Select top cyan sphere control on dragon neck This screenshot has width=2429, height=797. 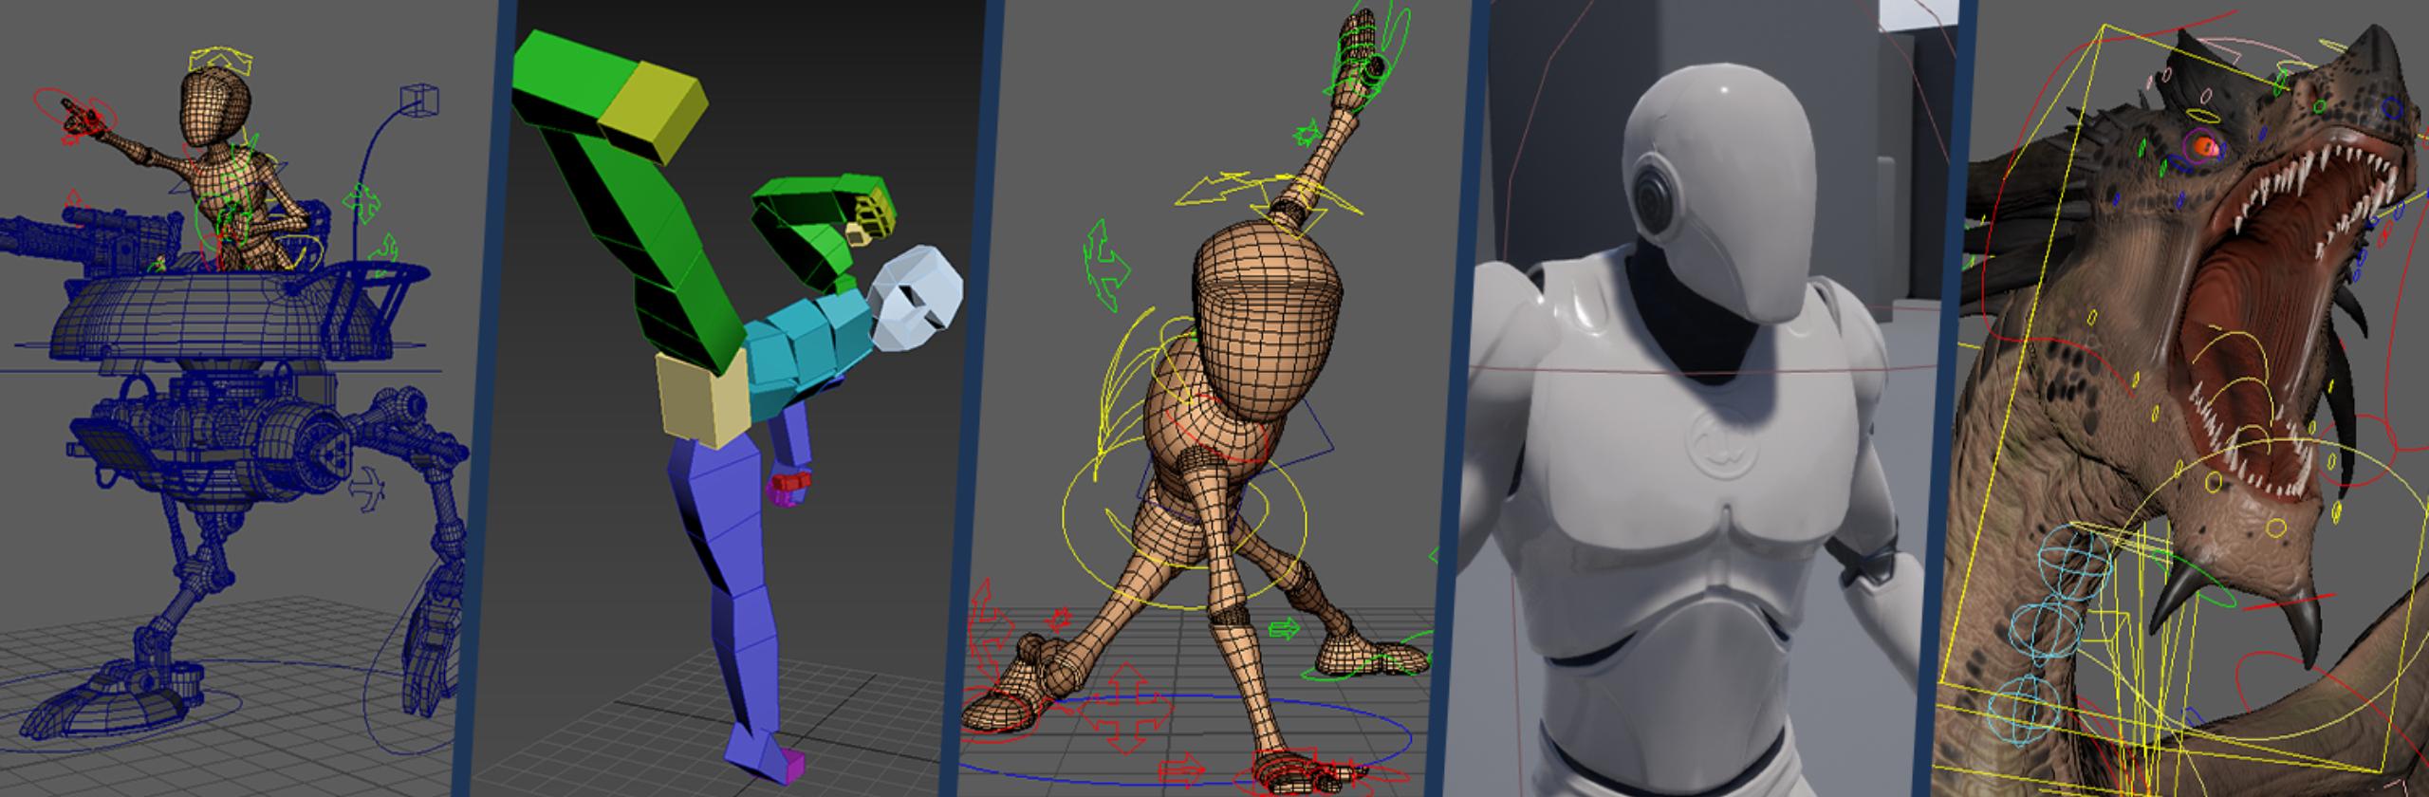coord(2074,564)
